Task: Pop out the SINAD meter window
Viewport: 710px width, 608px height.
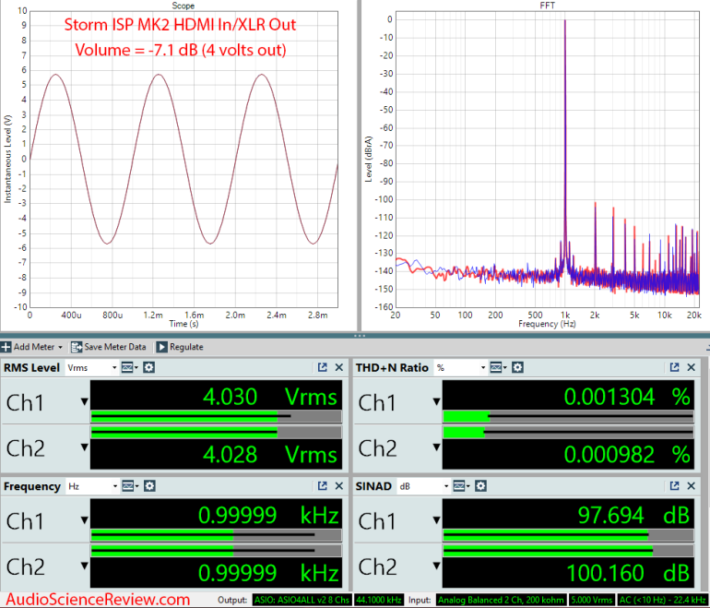Action: tap(675, 486)
